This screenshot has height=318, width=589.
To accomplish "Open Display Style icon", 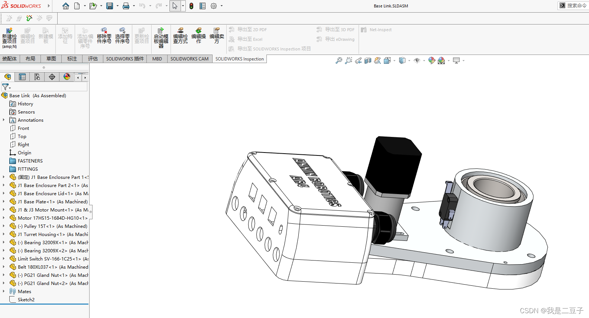I will pyautogui.click(x=402, y=60).
